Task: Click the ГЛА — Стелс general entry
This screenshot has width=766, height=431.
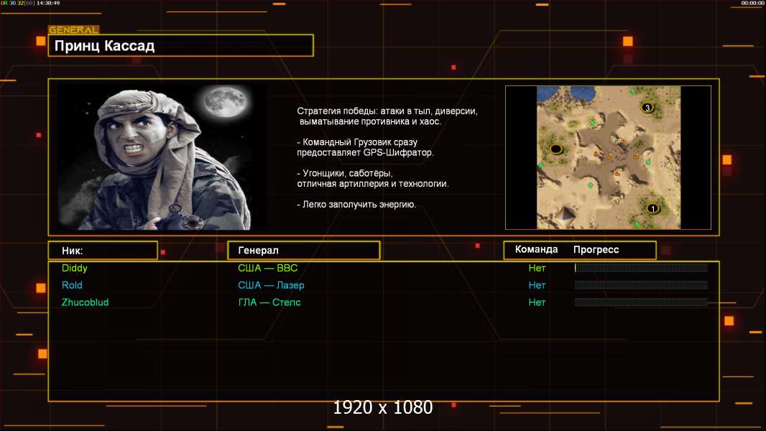Action: [269, 302]
